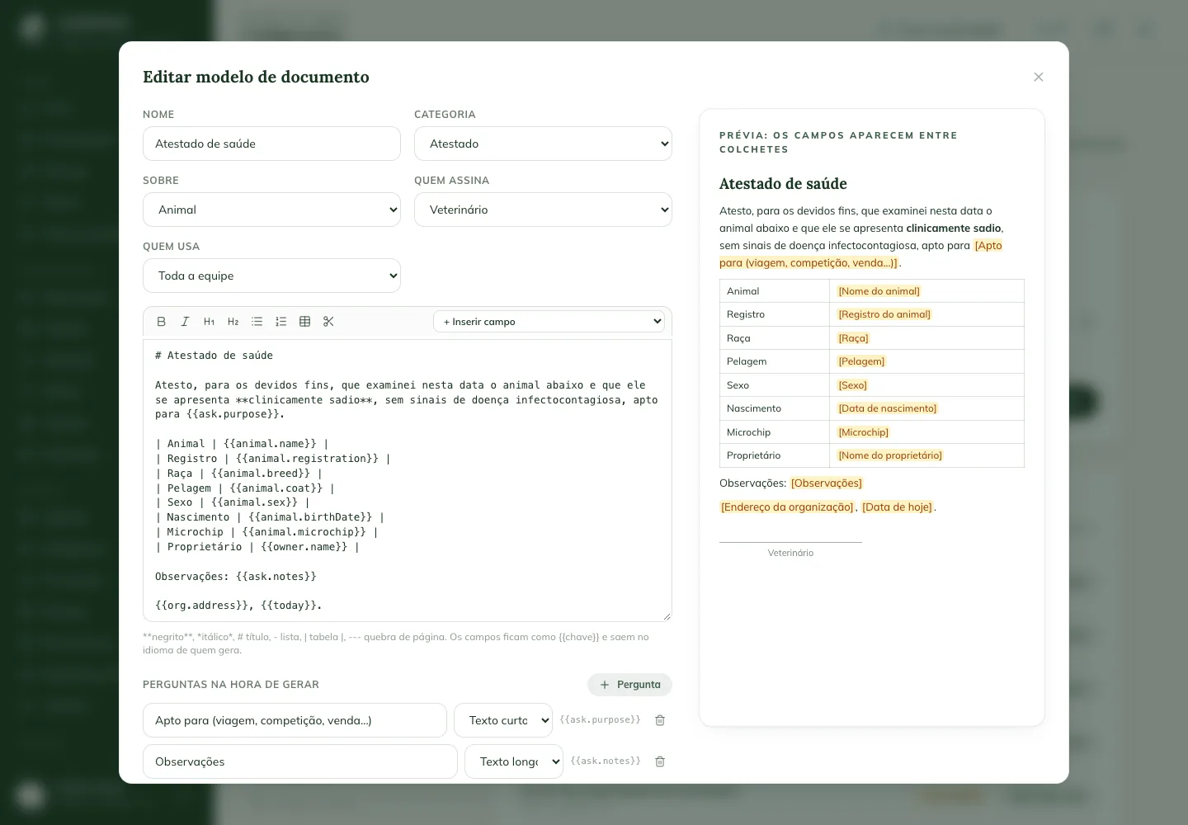Click 'Veterinário' signature label in preview
The width and height of the screenshot is (1188, 825).
coord(790,554)
